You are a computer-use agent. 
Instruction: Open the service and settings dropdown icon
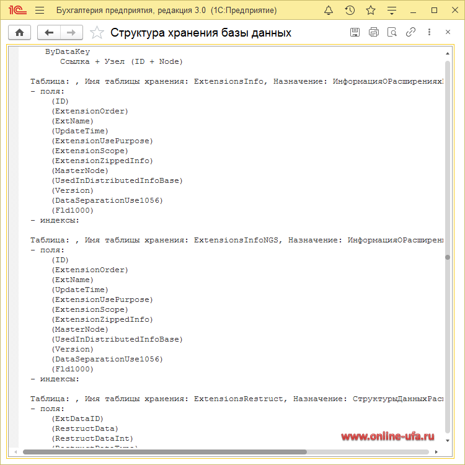coord(392,11)
